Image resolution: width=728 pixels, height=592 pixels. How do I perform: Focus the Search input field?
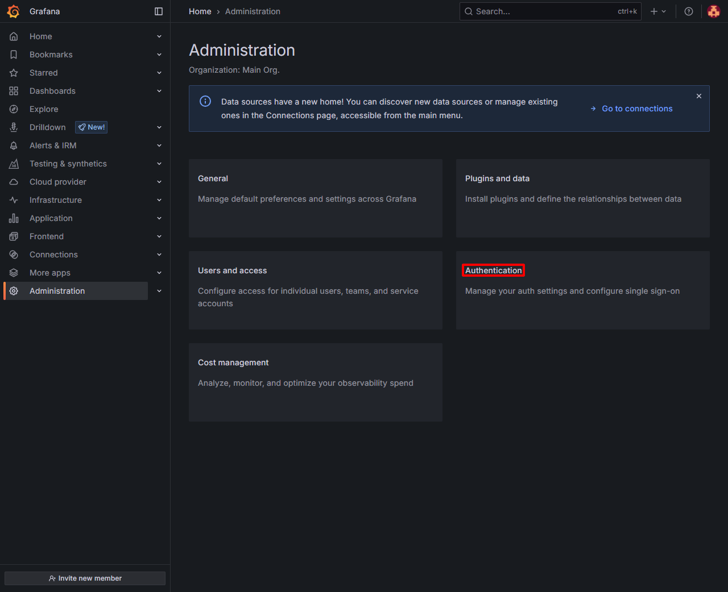[543, 11]
